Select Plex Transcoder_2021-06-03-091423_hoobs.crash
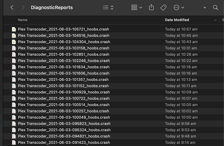 click(x=64, y=142)
